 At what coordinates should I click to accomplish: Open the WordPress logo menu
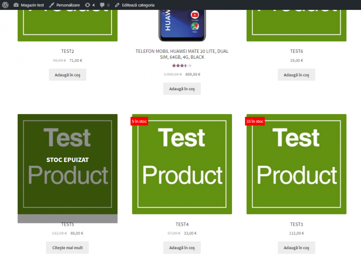(5, 5)
